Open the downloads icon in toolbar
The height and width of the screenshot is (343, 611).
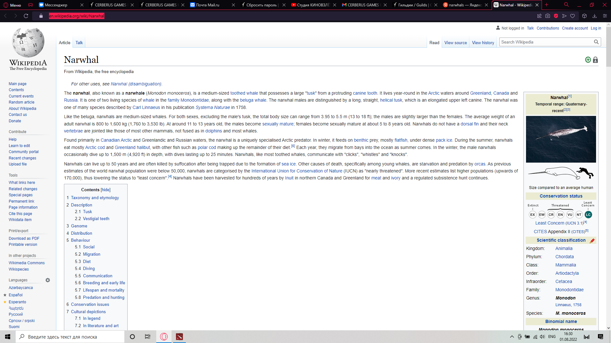tap(594, 16)
